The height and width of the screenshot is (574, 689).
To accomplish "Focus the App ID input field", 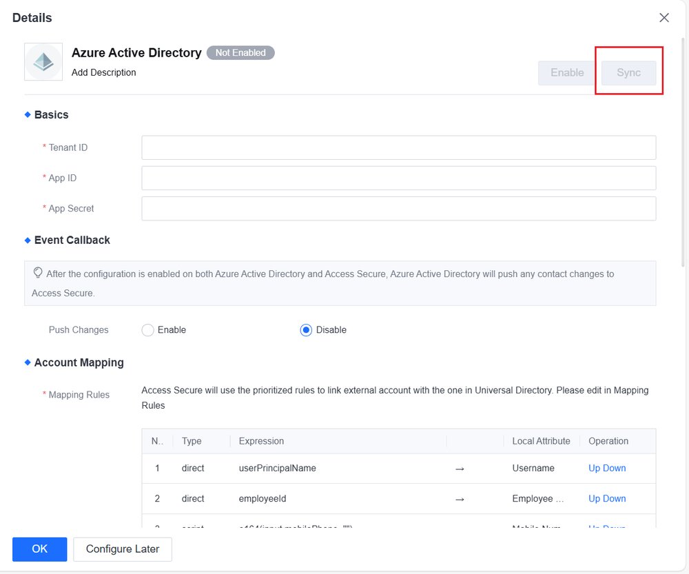I will [x=398, y=178].
